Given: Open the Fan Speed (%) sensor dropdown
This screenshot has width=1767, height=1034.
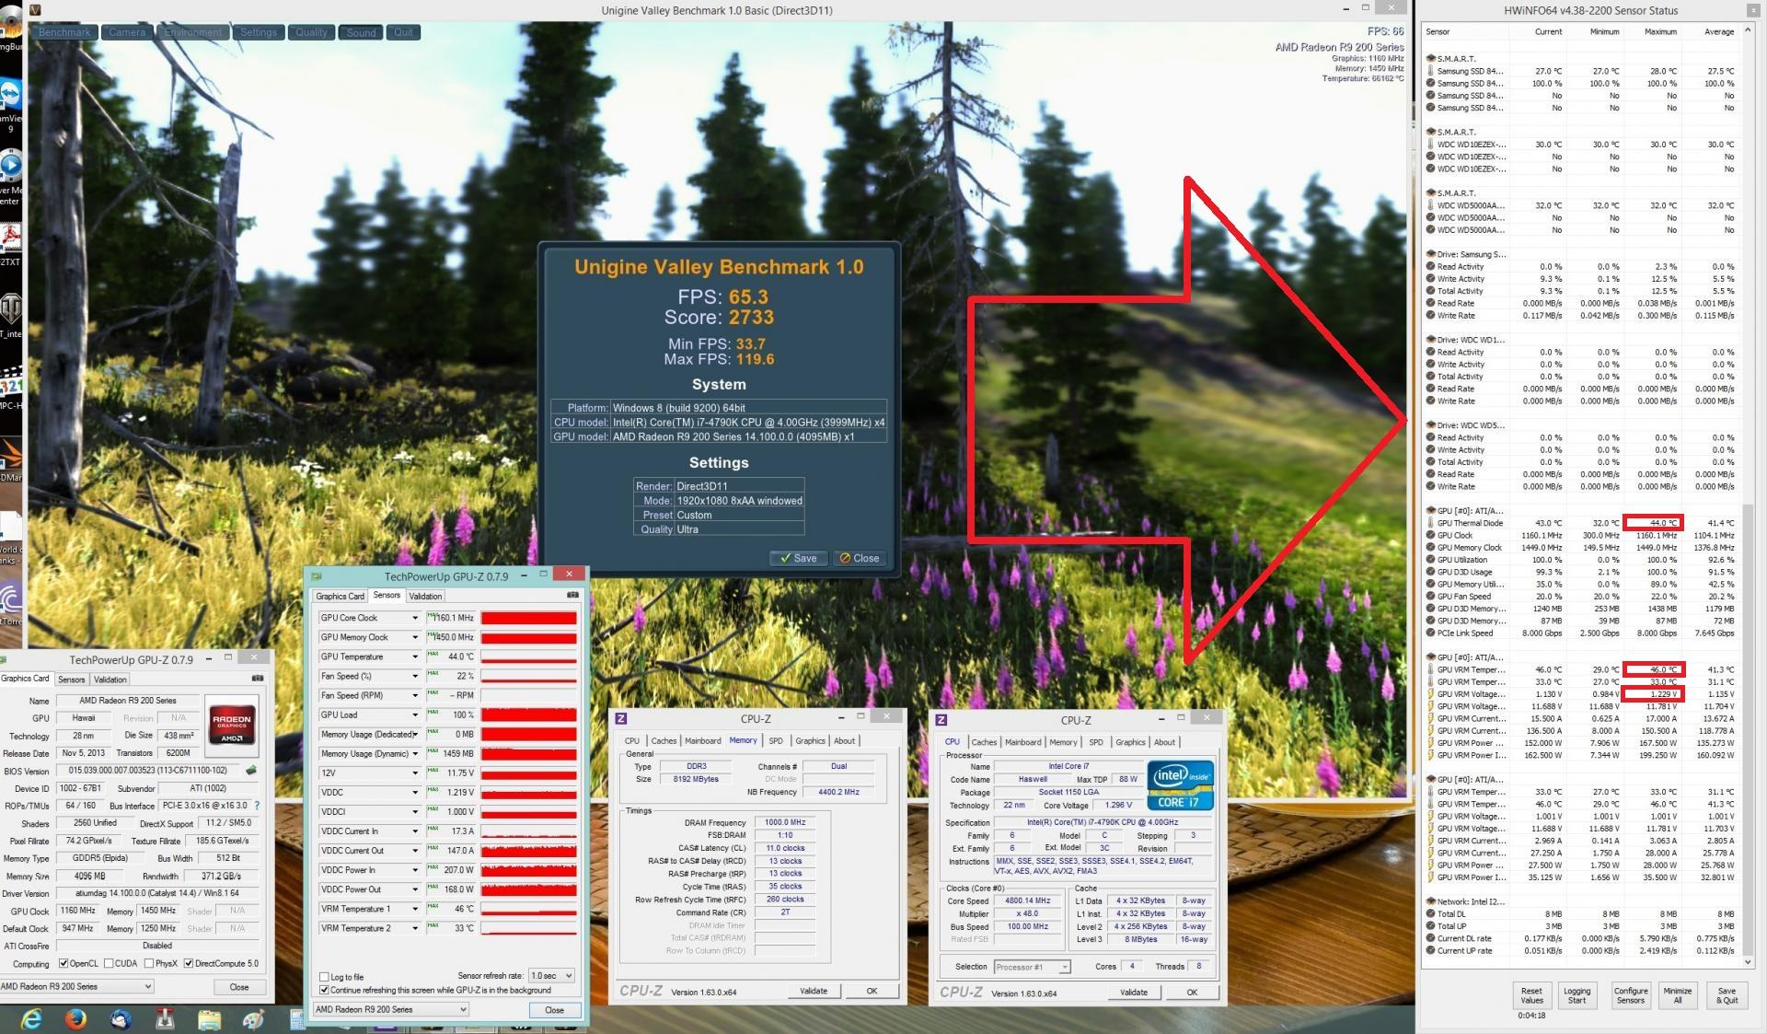Looking at the screenshot, I should [414, 676].
